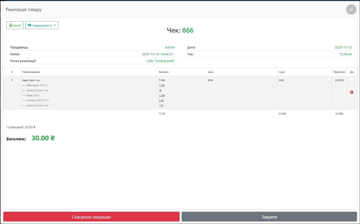Click the Витрати column header
Viewport: 360px width, 224px height.
tap(164, 72)
